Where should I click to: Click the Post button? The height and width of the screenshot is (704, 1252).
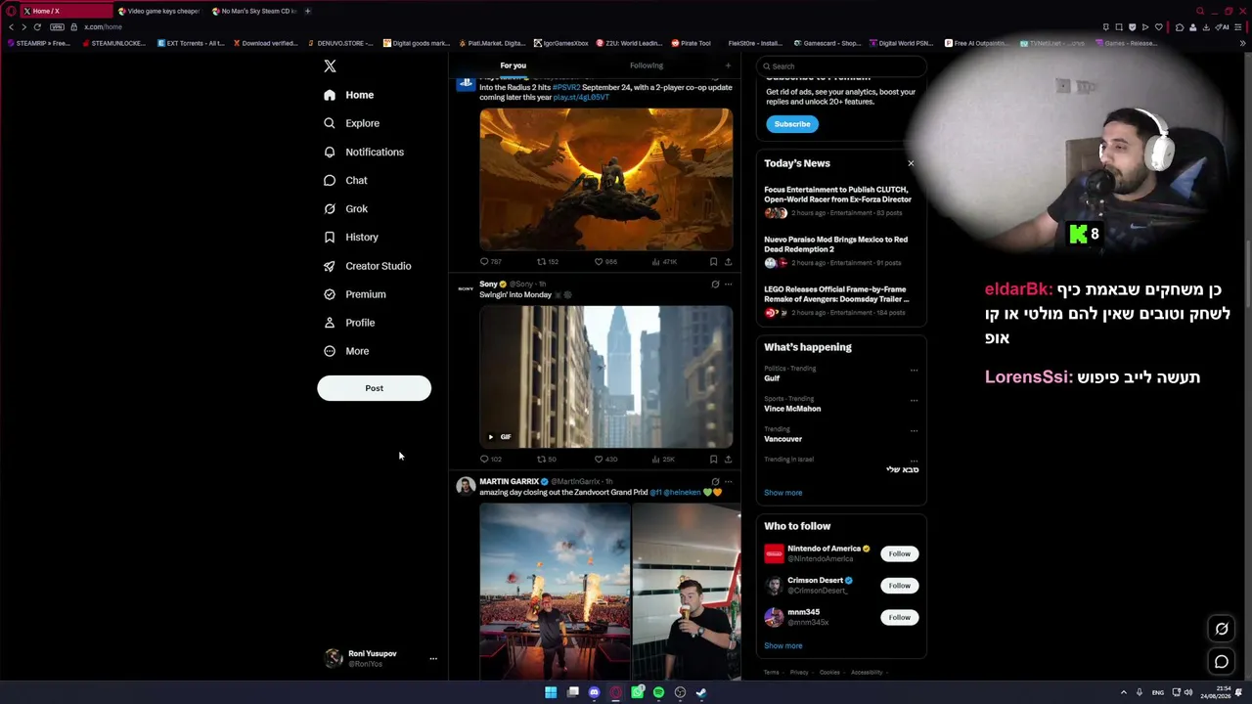[x=374, y=388]
